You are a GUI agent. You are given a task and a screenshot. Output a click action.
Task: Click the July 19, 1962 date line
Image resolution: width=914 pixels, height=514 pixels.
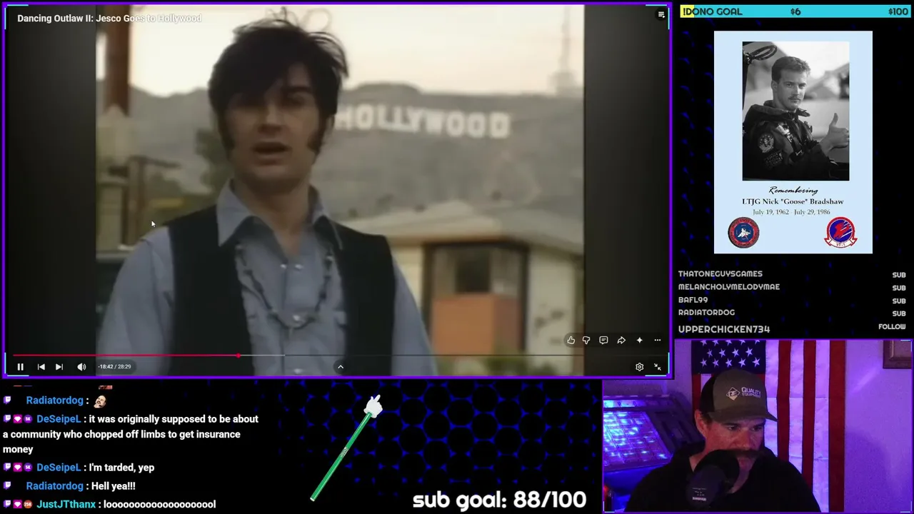[x=793, y=212]
